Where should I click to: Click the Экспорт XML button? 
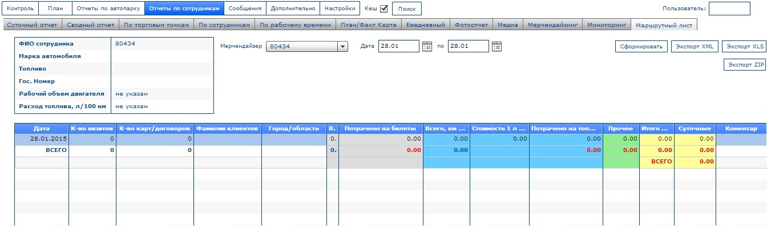(x=694, y=47)
